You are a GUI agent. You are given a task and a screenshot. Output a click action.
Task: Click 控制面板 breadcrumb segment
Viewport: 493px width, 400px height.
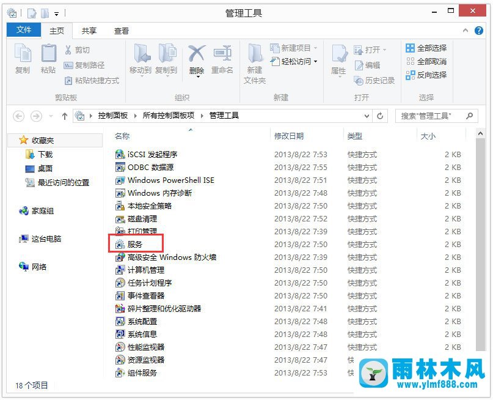[113, 116]
